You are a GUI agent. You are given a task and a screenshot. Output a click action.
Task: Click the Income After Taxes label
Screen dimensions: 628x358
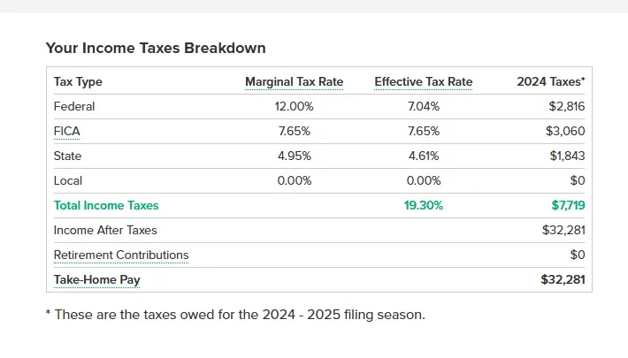105,231
